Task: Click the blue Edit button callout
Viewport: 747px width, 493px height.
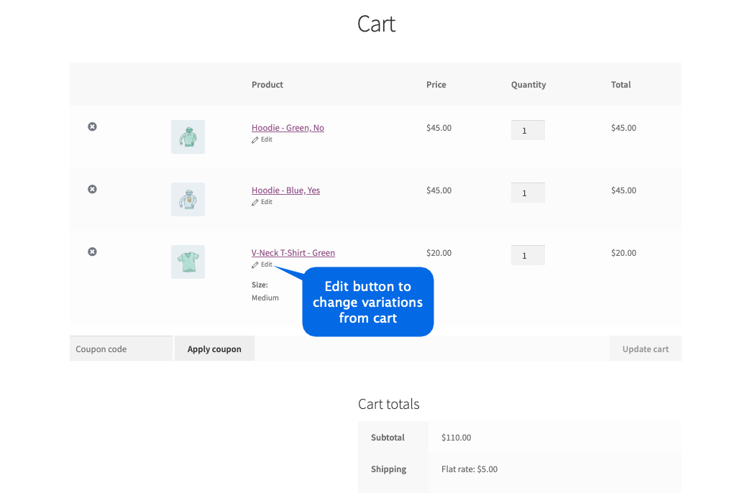Action: tap(368, 302)
